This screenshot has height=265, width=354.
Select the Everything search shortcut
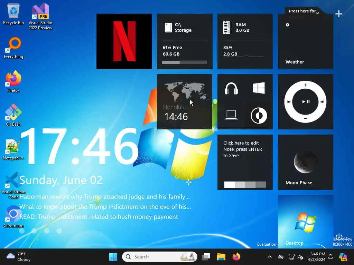pos(13,48)
